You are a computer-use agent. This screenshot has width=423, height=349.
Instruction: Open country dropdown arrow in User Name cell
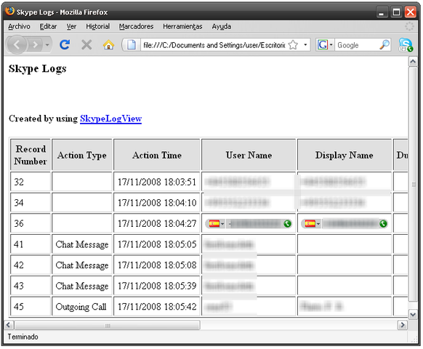click(222, 224)
